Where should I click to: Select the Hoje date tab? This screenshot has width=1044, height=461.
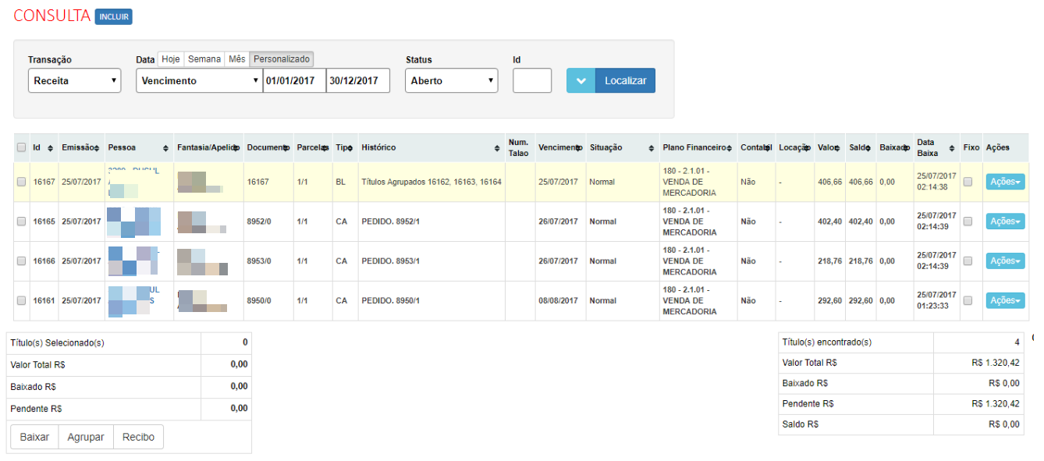pos(170,59)
